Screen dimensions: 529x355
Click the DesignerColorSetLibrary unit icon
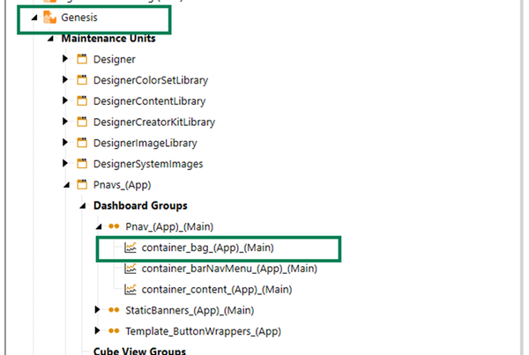tap(82, 80)
